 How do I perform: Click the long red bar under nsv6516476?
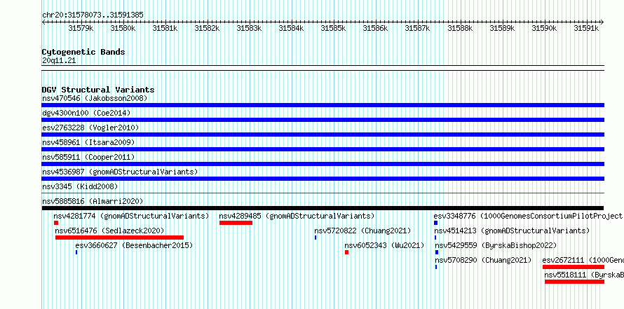pos(119,238)
